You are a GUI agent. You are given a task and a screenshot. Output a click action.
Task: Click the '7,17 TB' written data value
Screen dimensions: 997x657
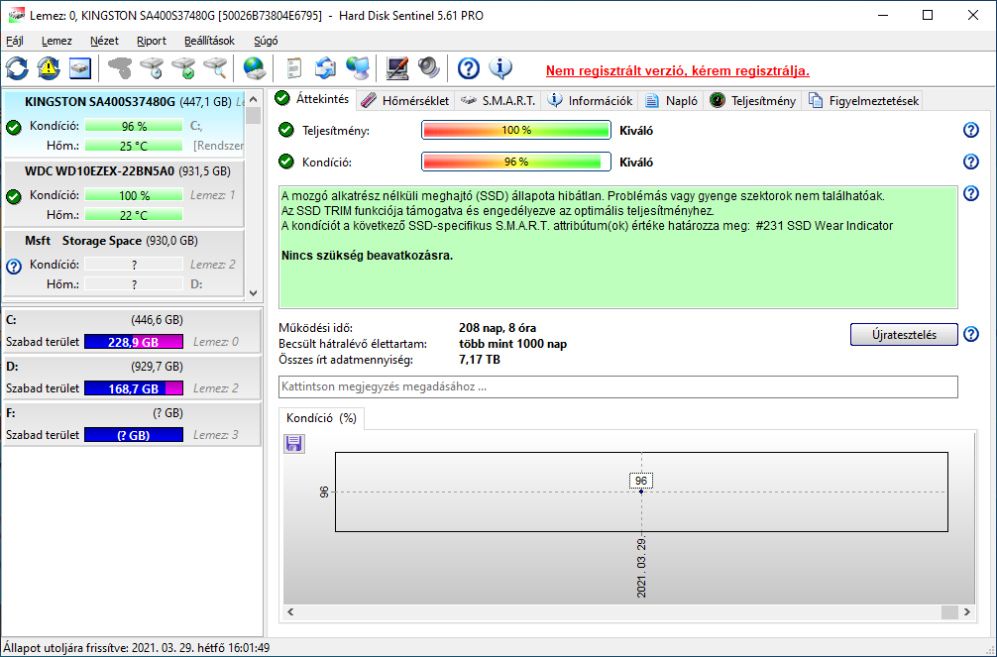click(x=480, y=360)
